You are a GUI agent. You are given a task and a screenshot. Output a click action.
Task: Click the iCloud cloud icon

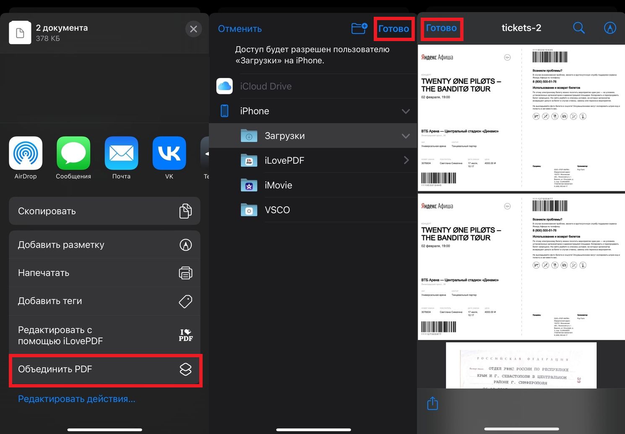point(225,86)
